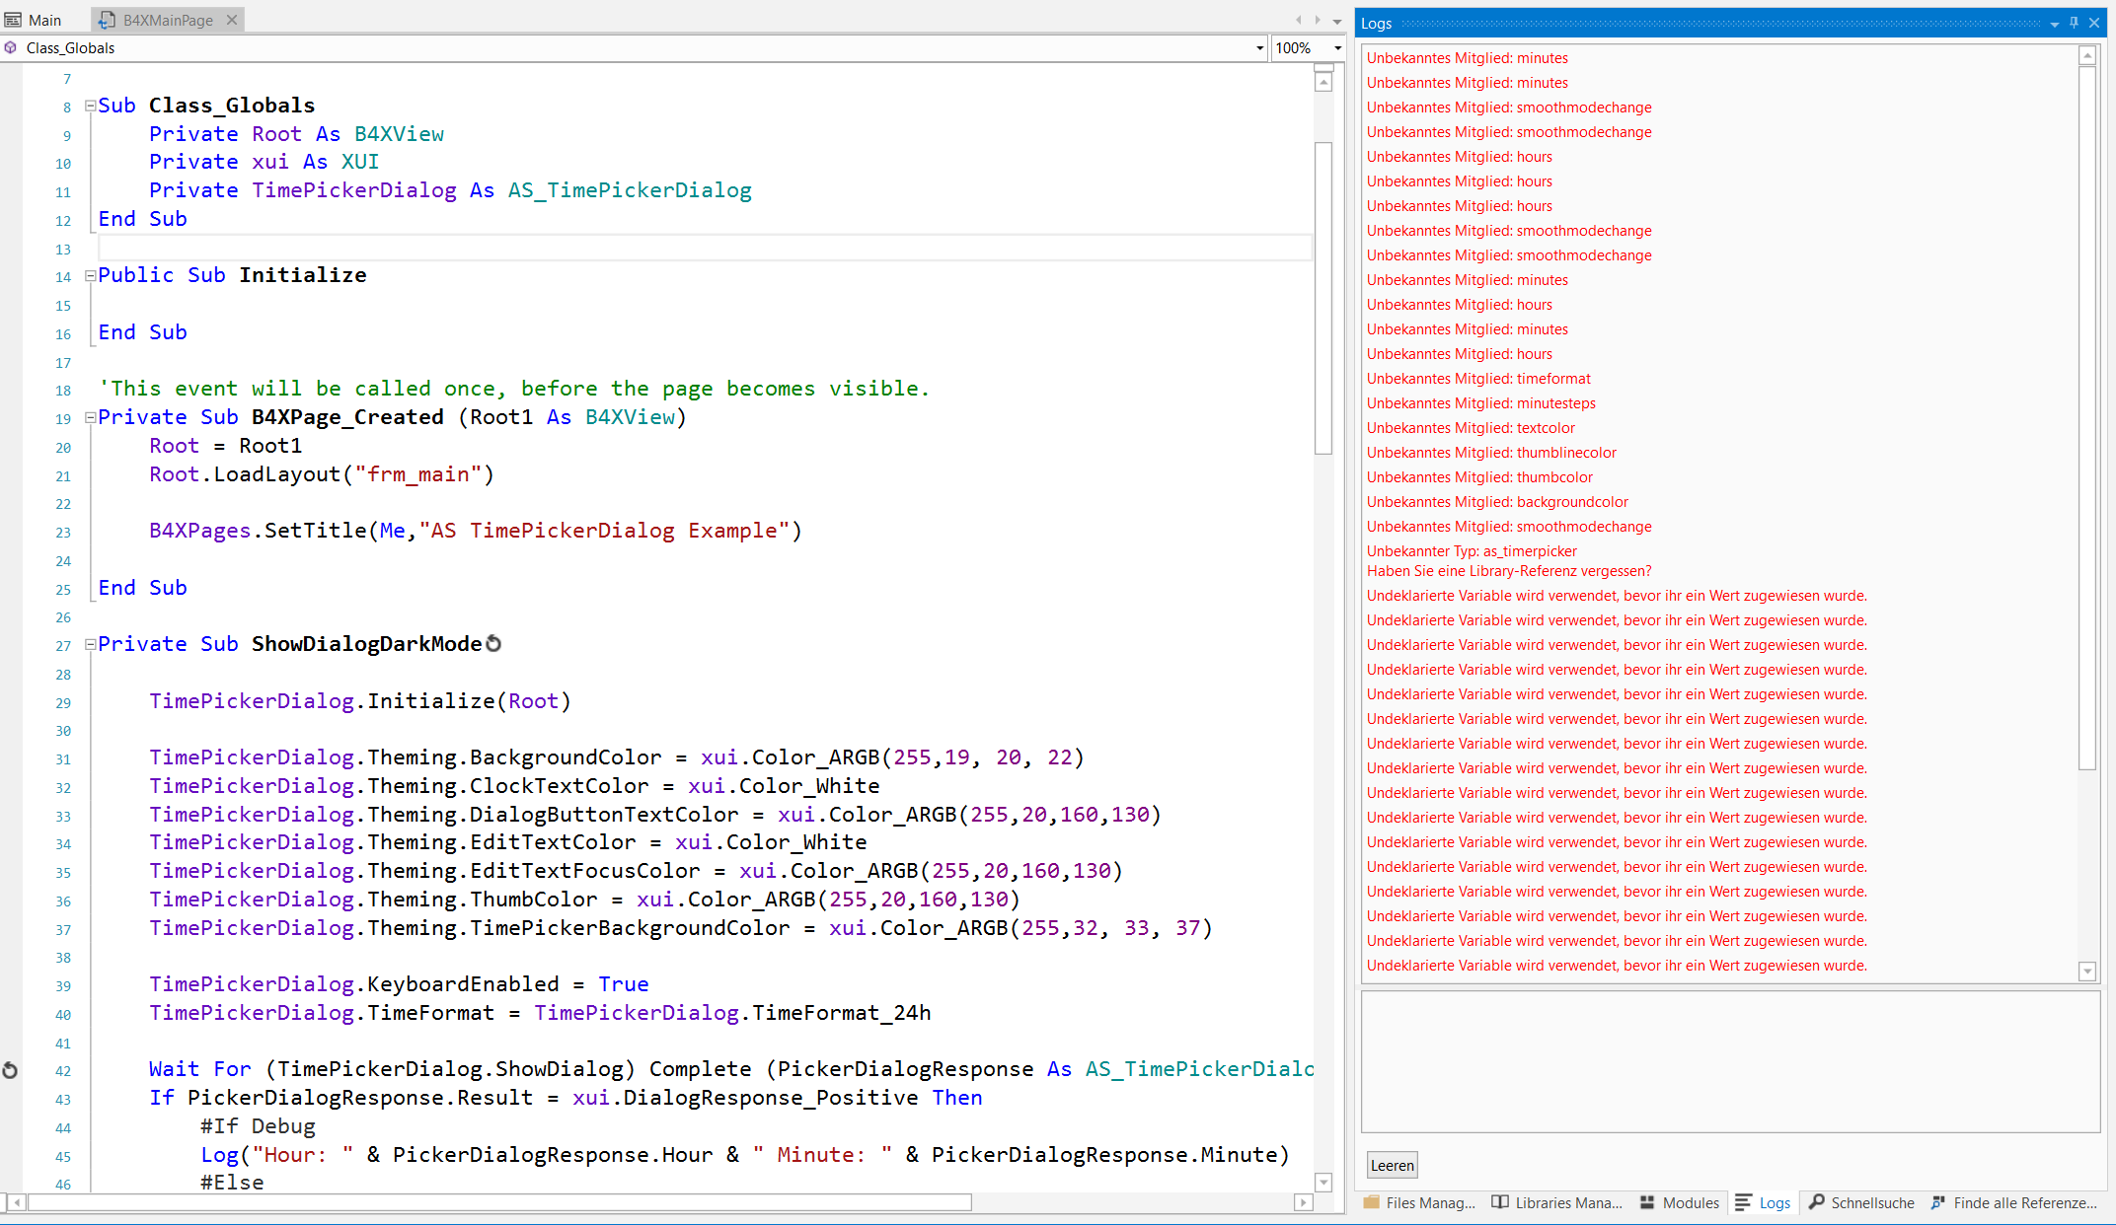Collapse the B4XPage_Created sub
Image resolution: width=2116 pixels, height=1225 pixels.
coord(90,417)
